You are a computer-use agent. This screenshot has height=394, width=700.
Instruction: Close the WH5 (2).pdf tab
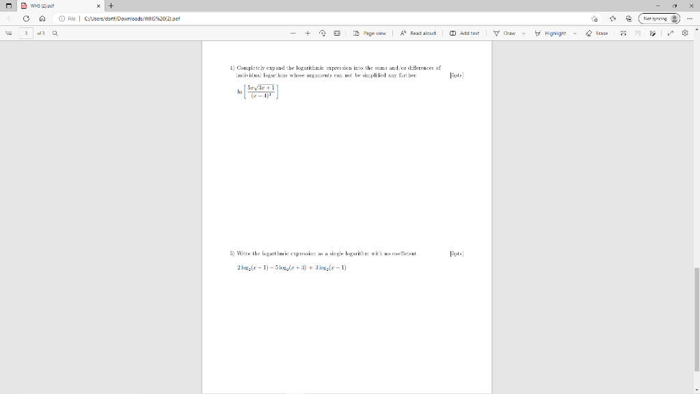click(98, 5)
